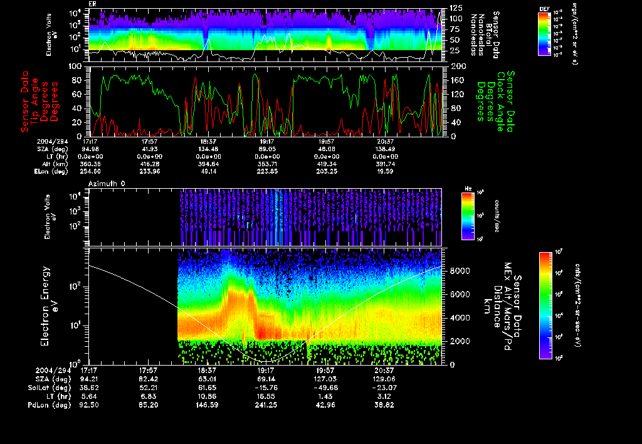The height and width of the screenshot is (444, 642).
Task: Click the Hz counts color scale bar
Action: (x=468, y=216)
